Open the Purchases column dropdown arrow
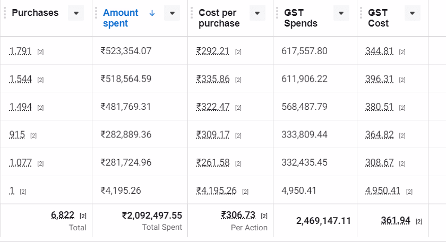This screenshot has height=242, width=446. (76, 13)
